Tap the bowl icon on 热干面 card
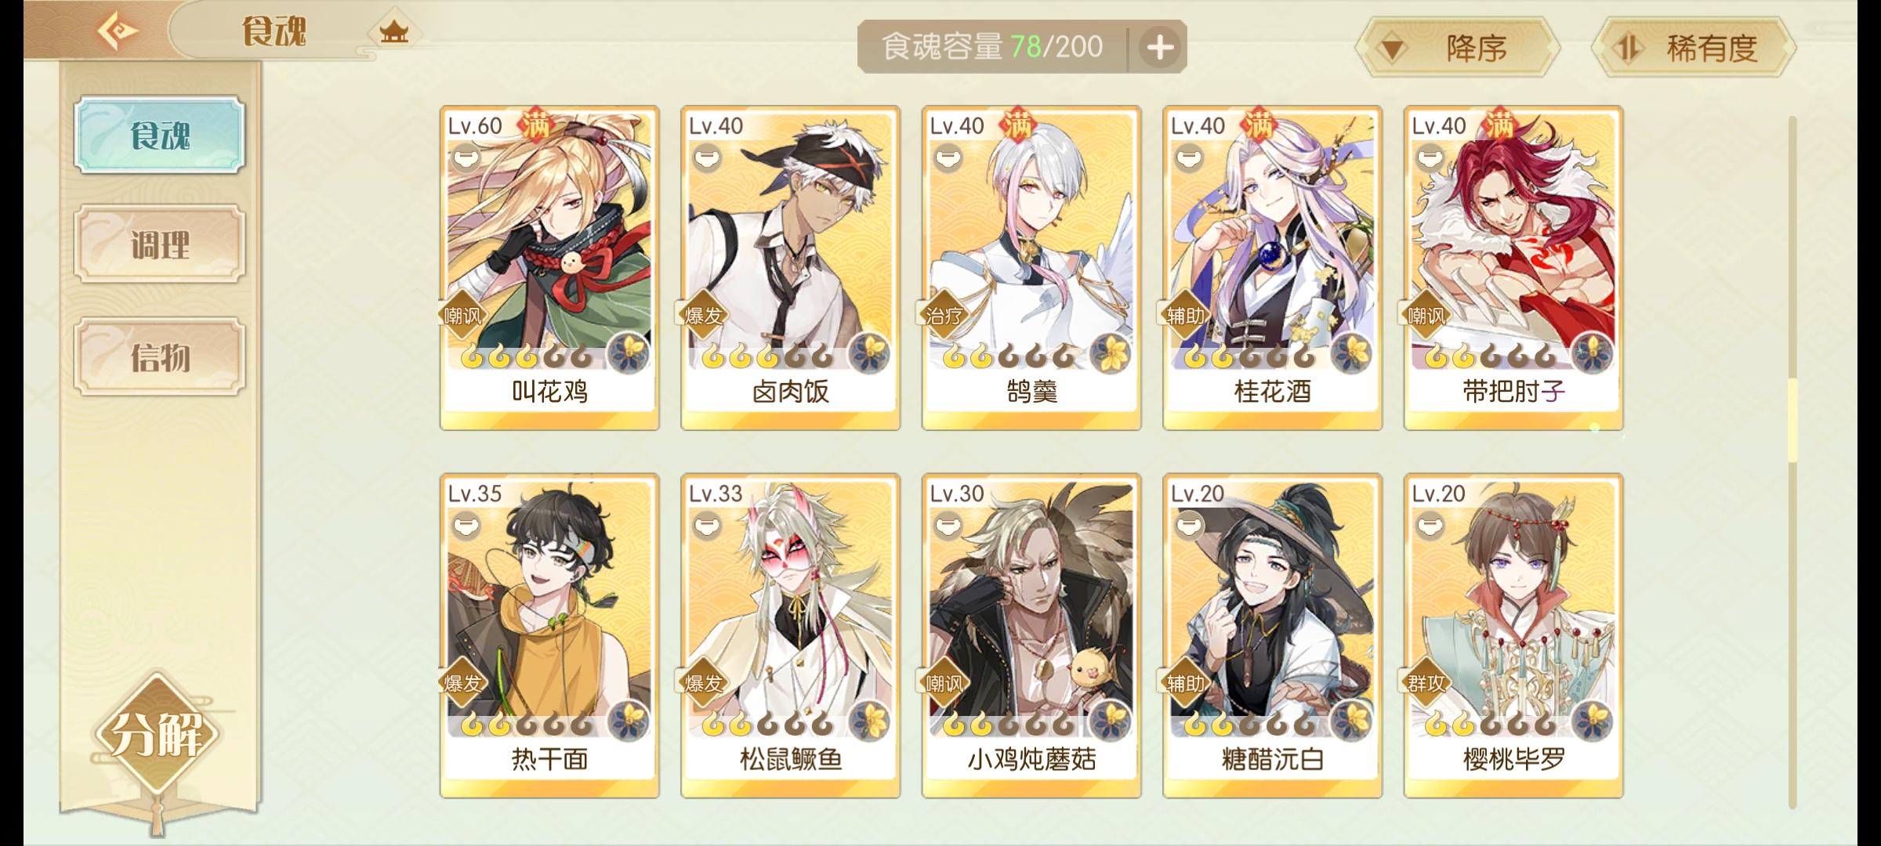The image size is (1881, 846). pyautogui.click(x=466, y=526)
